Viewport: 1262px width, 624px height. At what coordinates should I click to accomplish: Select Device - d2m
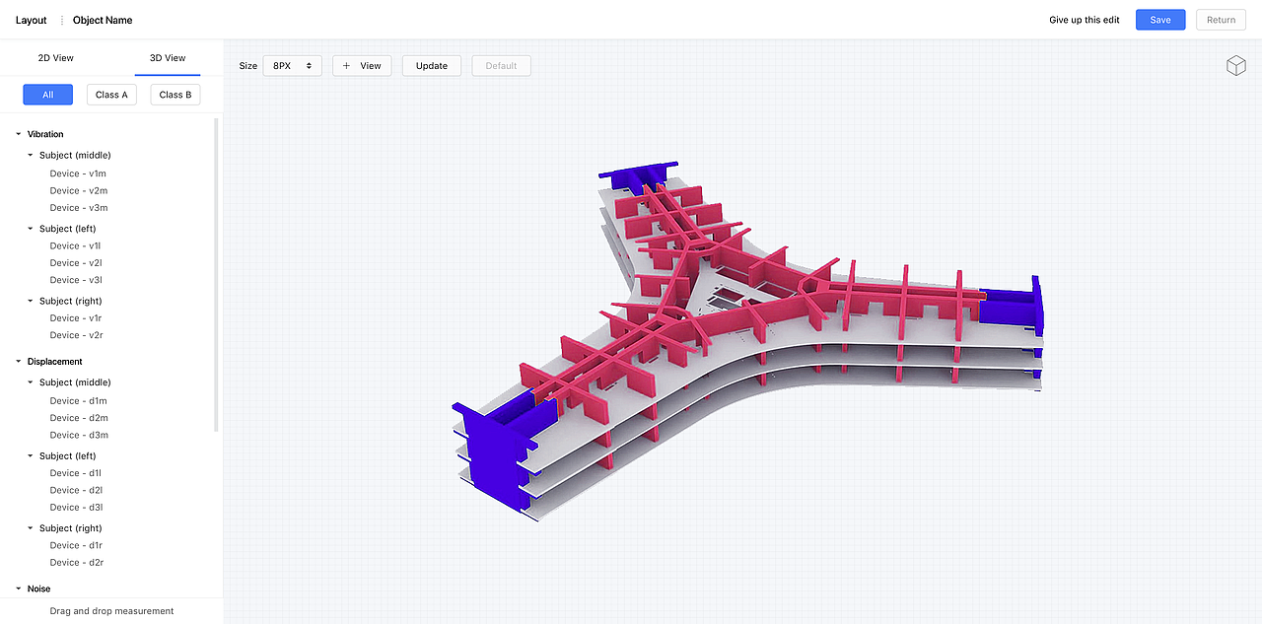79,418
